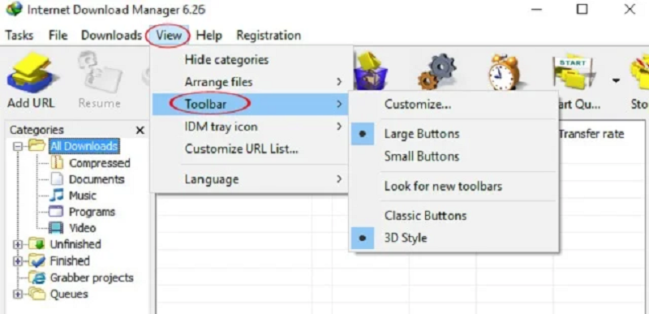
Task: Click the Compressed category icon
Action: tap(57, 163)
